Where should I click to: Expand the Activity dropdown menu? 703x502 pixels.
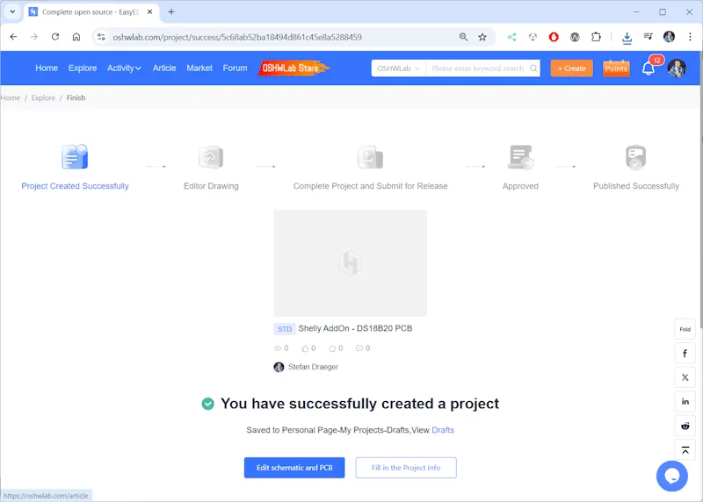(x=124, y=68)
